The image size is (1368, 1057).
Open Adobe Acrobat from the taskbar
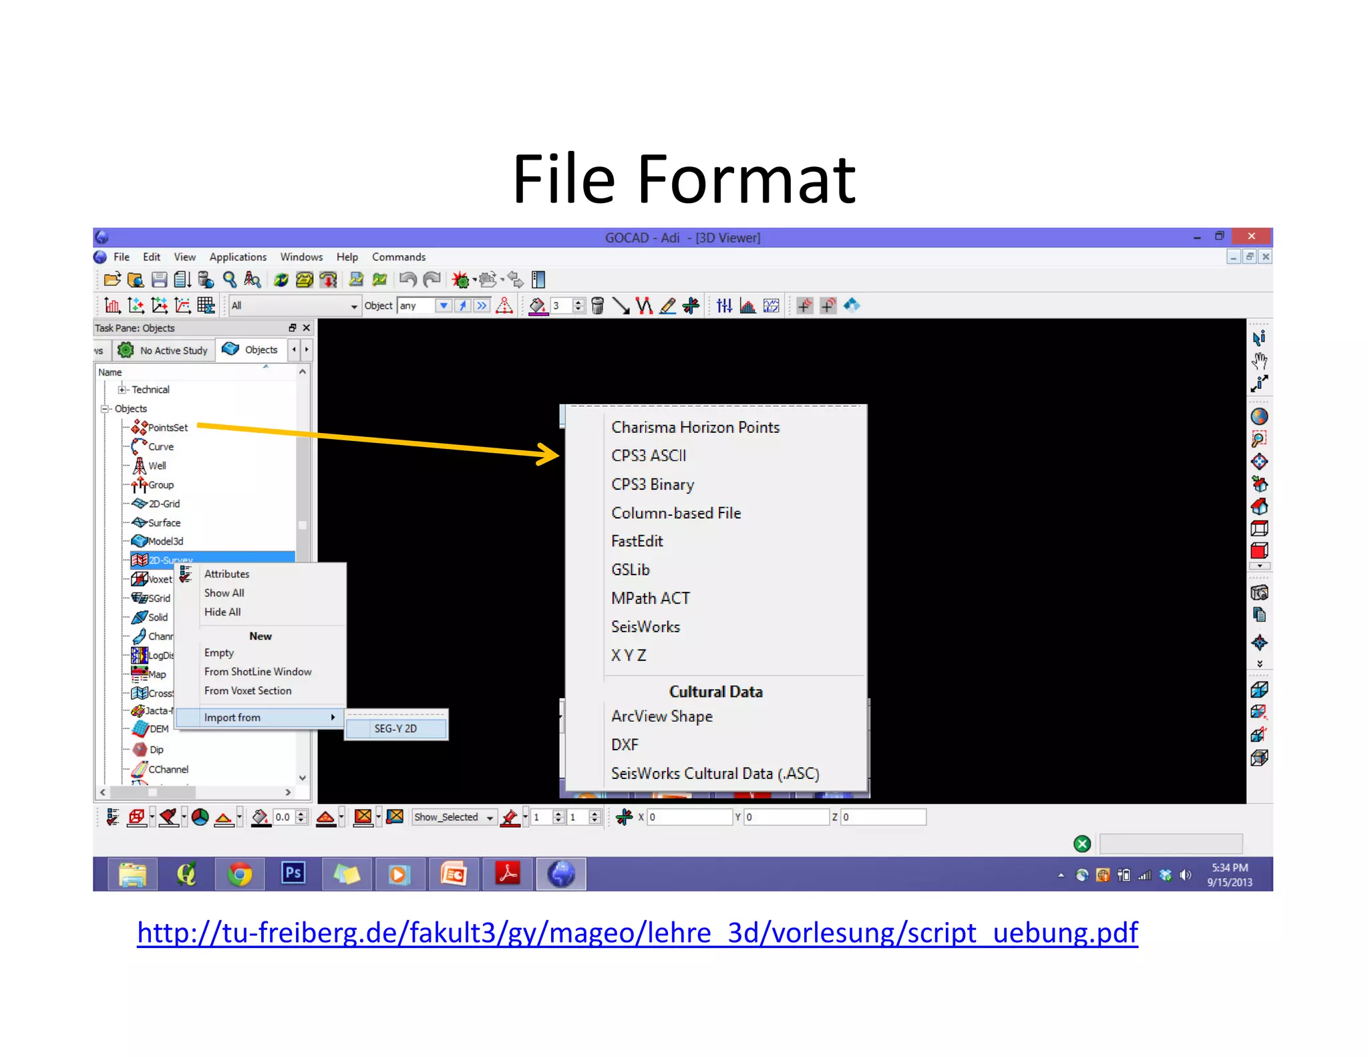tap(507, 874)
